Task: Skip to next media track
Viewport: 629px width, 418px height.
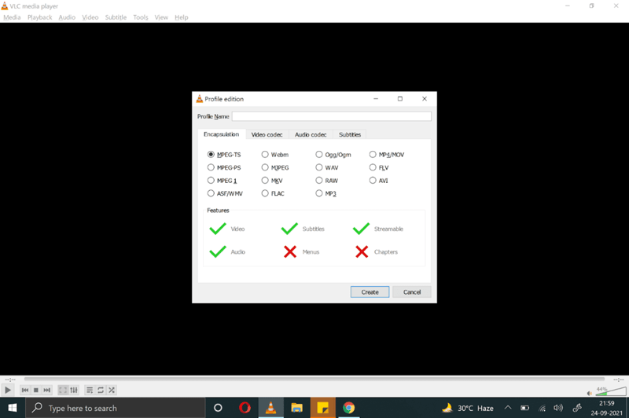Action: pyautogui.click(x=47, y=390)
